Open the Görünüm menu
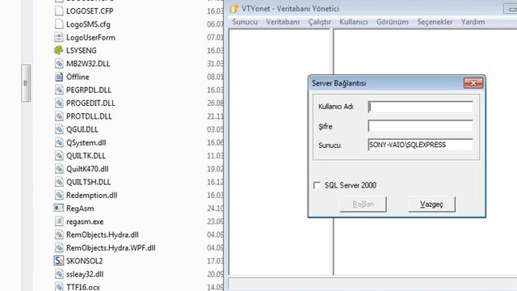The image size is (517, 291). pyautogui.click(x=393, y=22)
